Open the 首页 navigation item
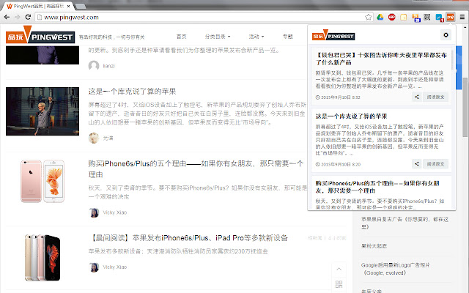469x293 pixels. [182, 37]
